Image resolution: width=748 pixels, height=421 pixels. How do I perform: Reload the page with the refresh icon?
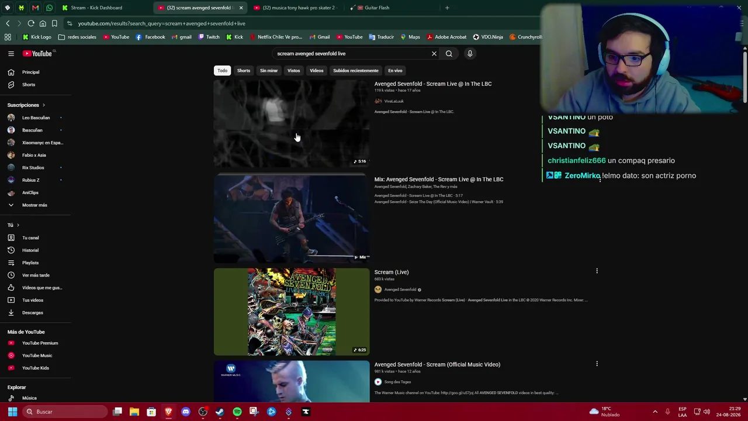click(31, 23)
